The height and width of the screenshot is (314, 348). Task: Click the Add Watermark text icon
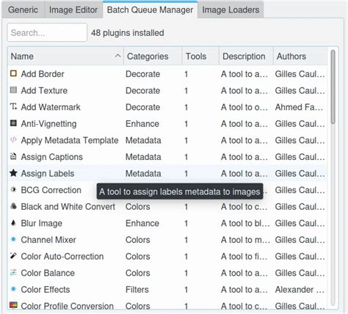point(13,106)
